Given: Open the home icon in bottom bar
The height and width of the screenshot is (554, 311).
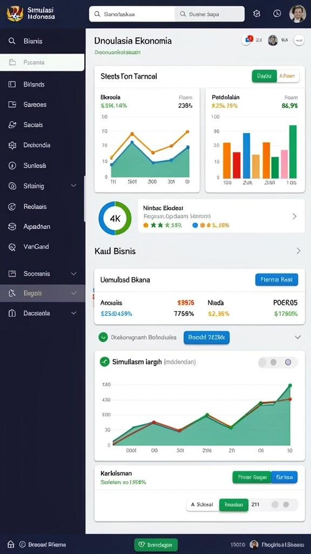Looking at the screenshot, I should tap(11, 544).
